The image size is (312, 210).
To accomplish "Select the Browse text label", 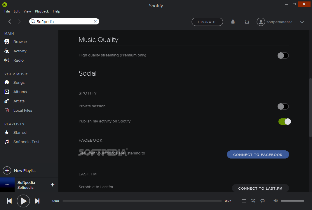I will [20, 42].
